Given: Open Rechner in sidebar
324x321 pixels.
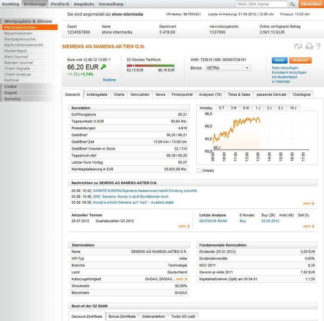Looking at the screenshot, I should tap(12, 80).
